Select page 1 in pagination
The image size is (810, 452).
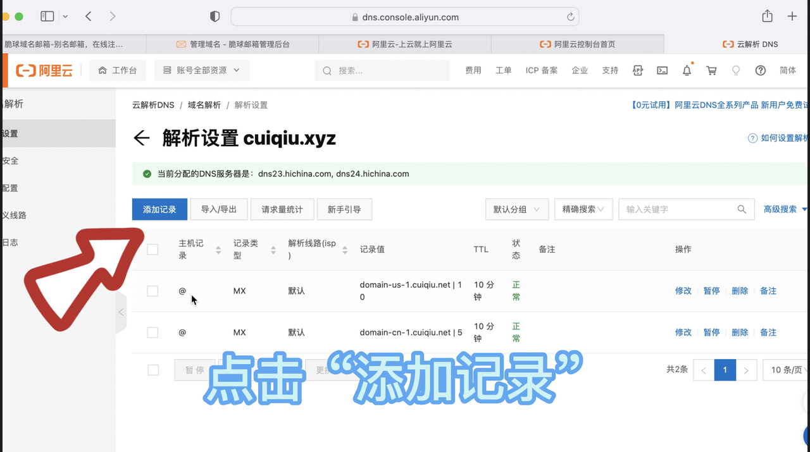725,370
